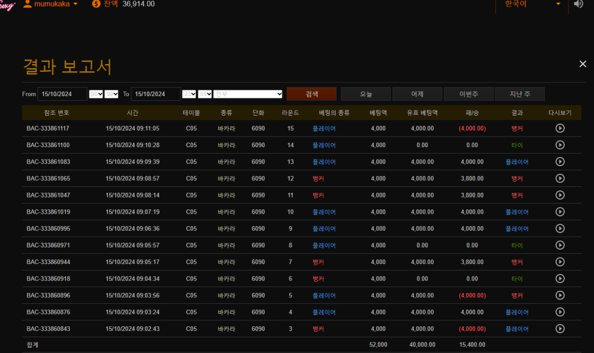Play replay for BAC-333861083 row

pos(560,161)
